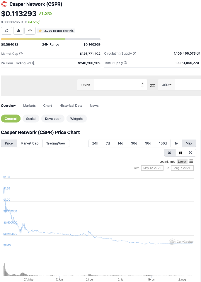Set chart range to 90d
Viewport: 201px width, 282px height.
pos(148,143)
